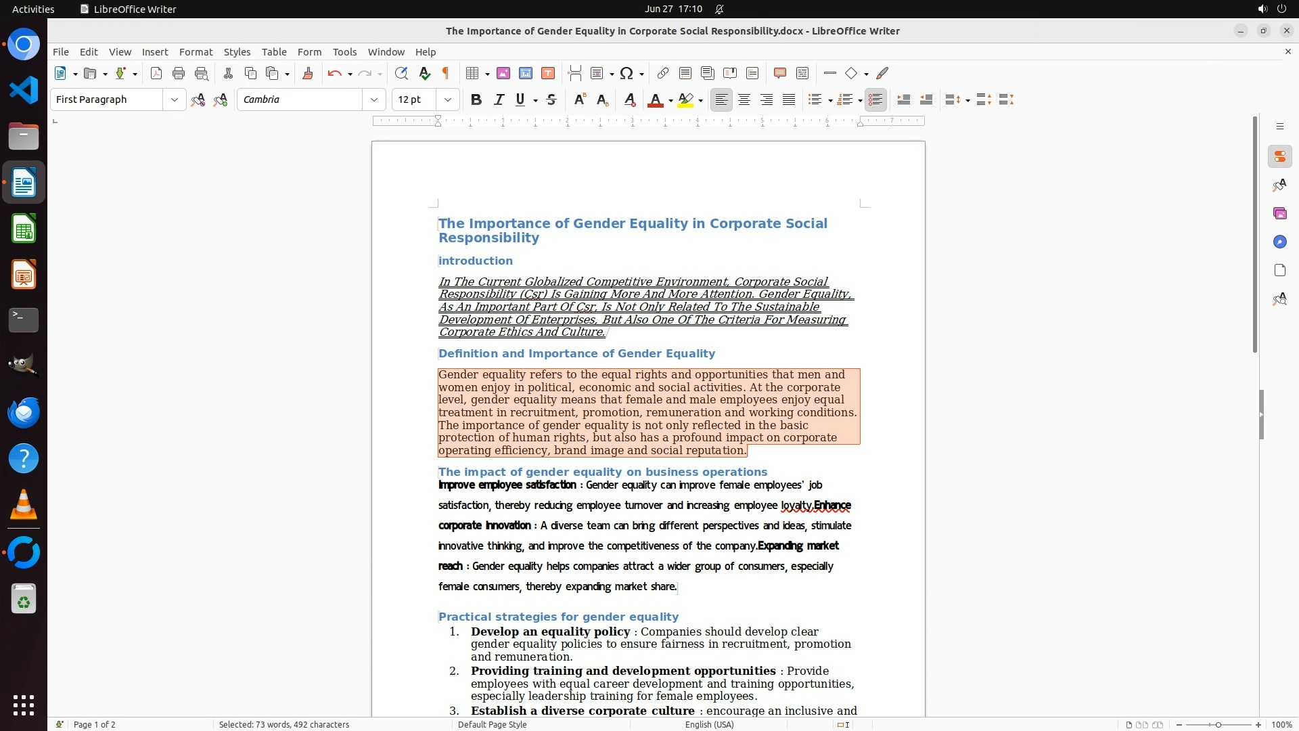Open the Navigator in the sidebar

point(1279,242)
